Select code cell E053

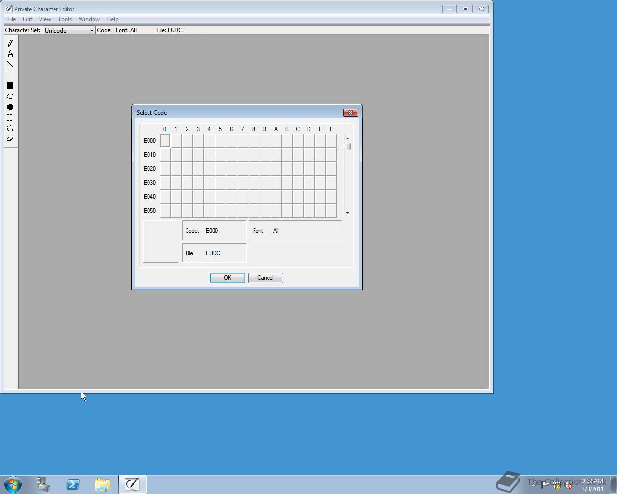click(x=198, y=211)
